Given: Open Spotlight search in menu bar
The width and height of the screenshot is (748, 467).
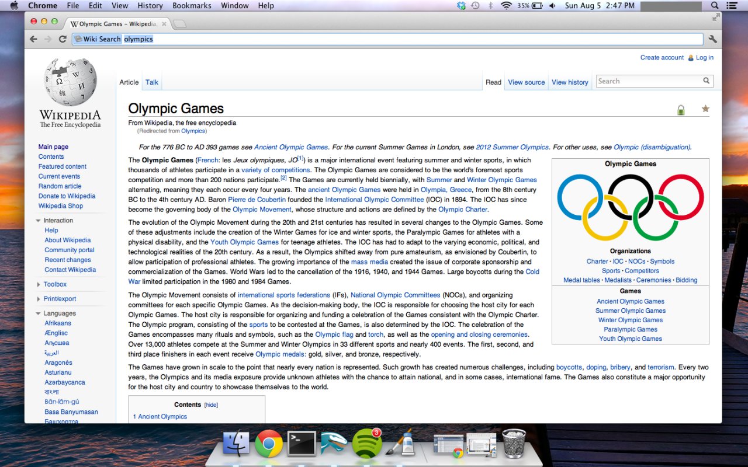Looking at the screenshot, I should (715, 5).
